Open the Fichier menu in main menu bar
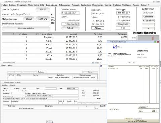The width and height of the screenshot is (161, 123). (4, 5)
